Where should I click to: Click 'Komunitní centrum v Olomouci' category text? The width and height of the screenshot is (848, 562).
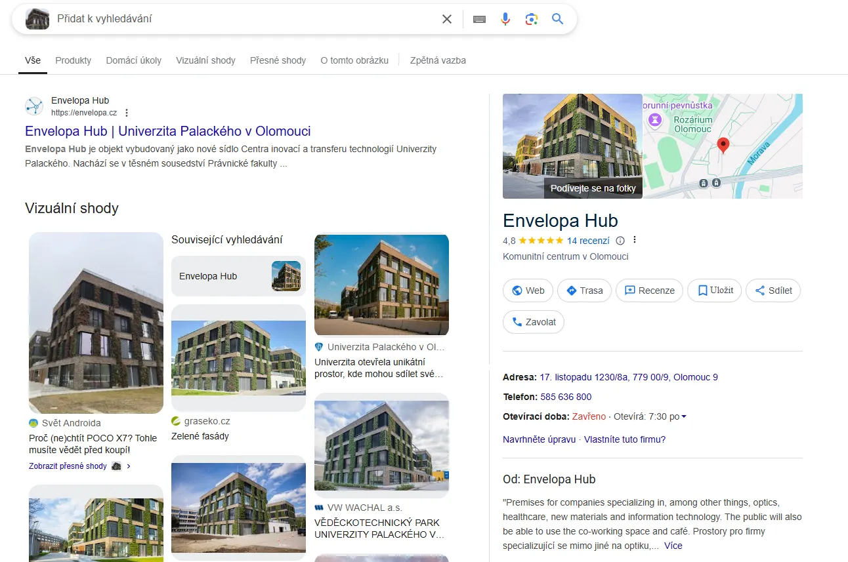[x=566, y=256]
